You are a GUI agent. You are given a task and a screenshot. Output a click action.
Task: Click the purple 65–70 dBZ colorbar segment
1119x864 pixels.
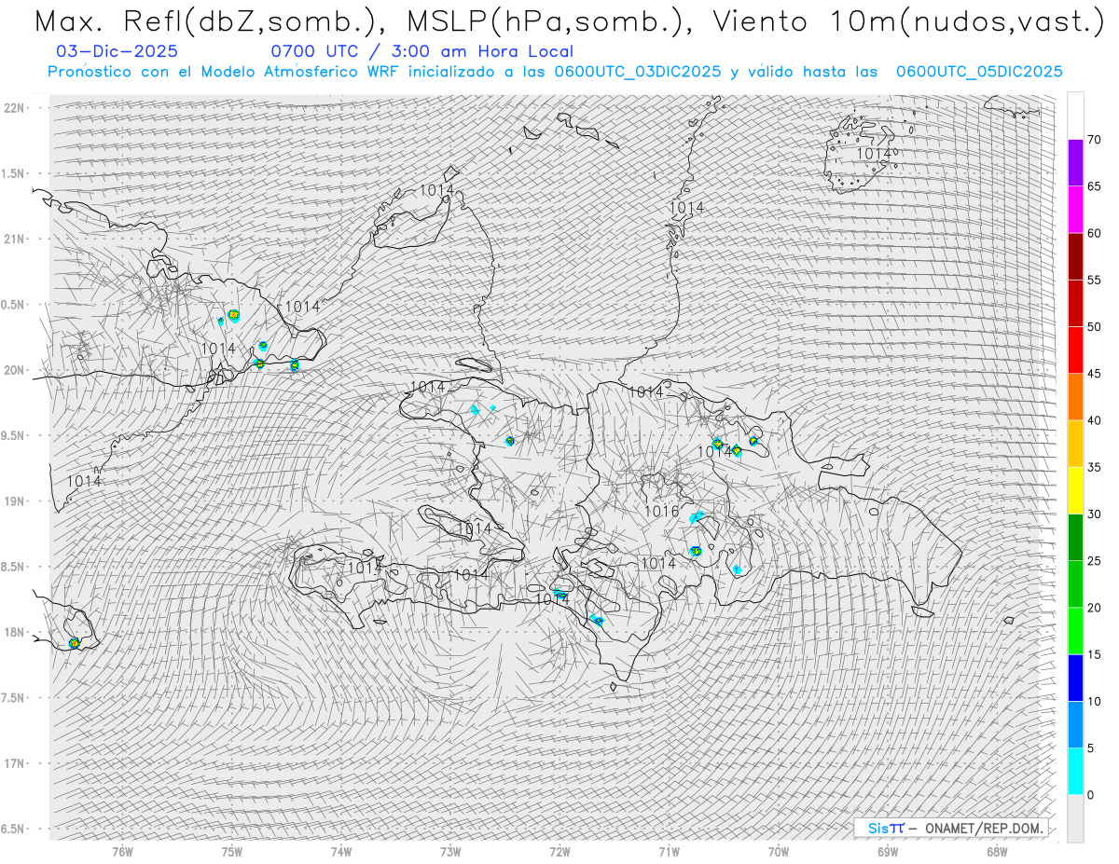click(x=1075, y=162)
